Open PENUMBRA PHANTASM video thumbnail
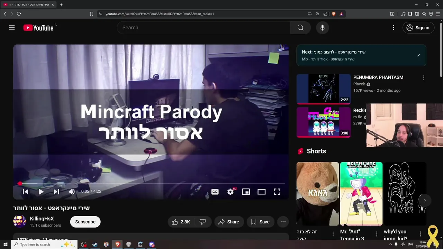Screen dimensions: 443x249 (323, 89)
